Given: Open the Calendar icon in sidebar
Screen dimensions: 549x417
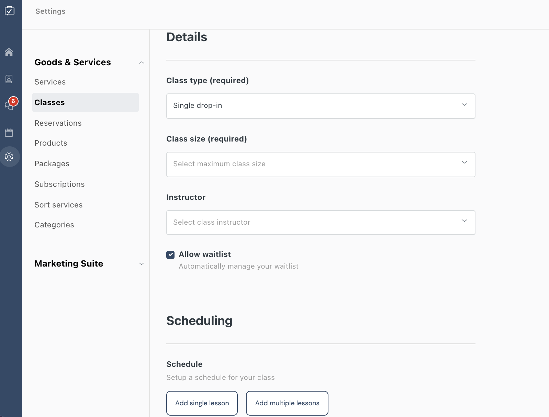Looking at the screenshot, I should pos(9,133).
